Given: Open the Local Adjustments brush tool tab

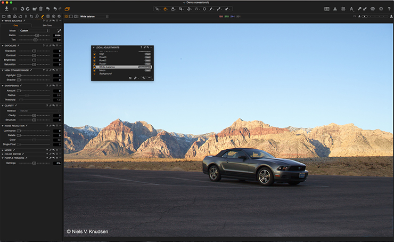Looking at the screenshot, I should [43, 17].
